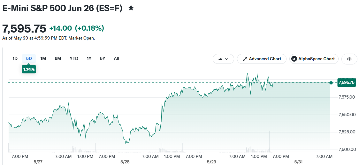359x165 pixels.
Task: Click the current price endpoint dot
Action: click(x=331, y=83)
